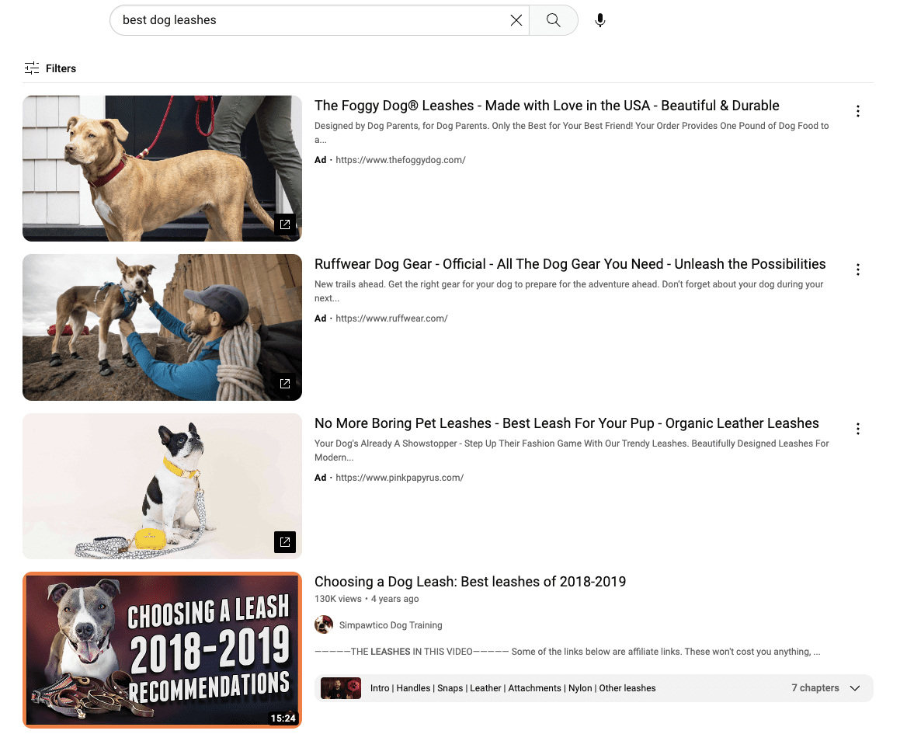Click the Filters icon

tap(31, 68)
